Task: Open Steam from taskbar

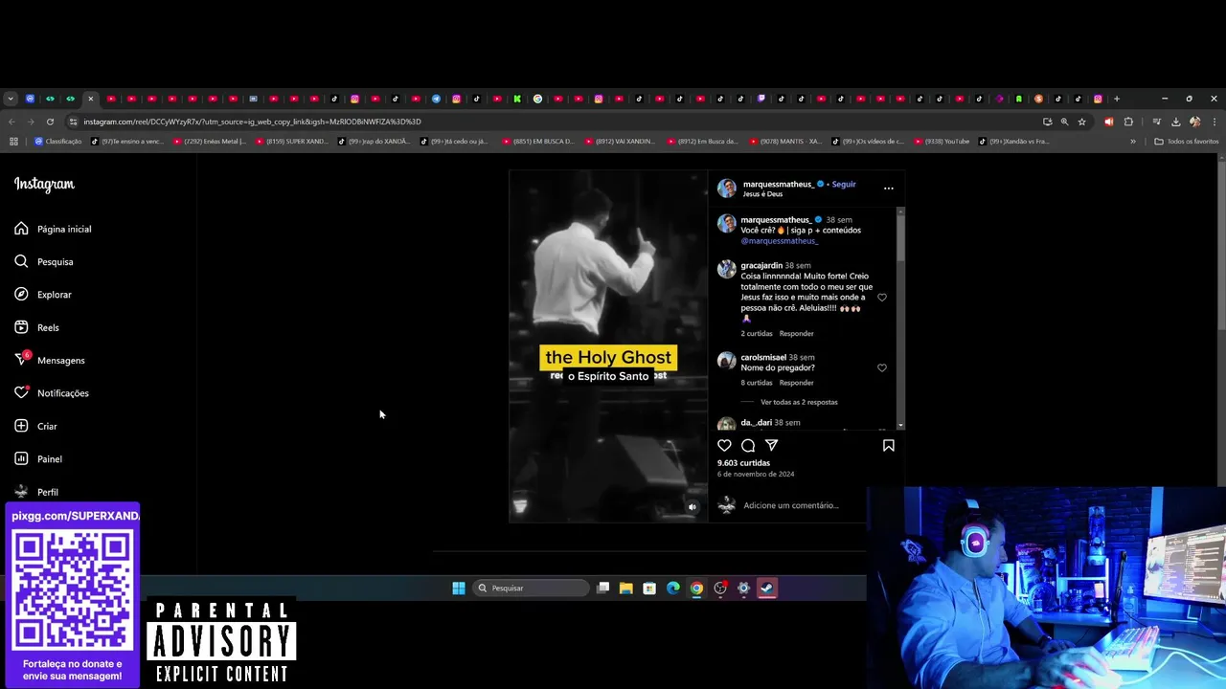Action: coord(767,588)
